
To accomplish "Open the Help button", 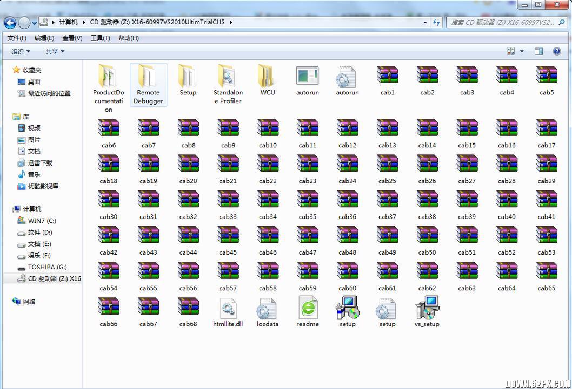I will point(557,51).
